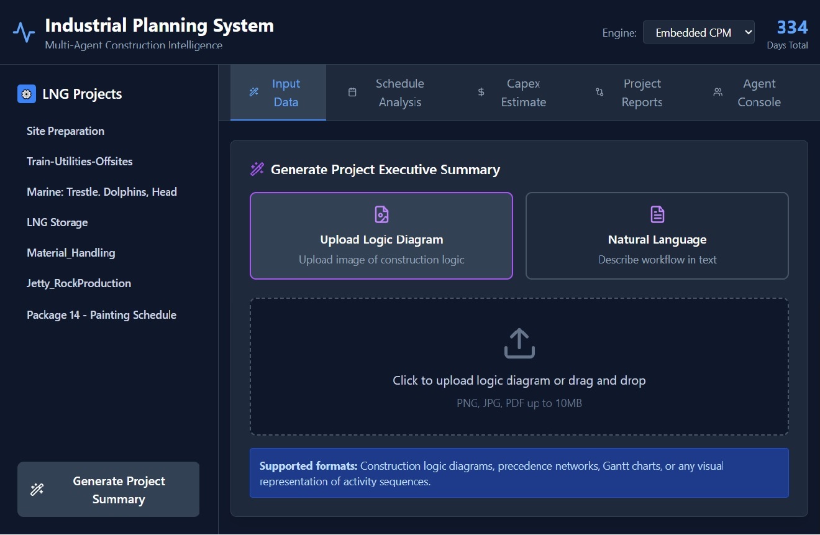Click the calendar icon on Schedule Analysis tab
Screen dimensions: 820x535
[x=352, y=93]
